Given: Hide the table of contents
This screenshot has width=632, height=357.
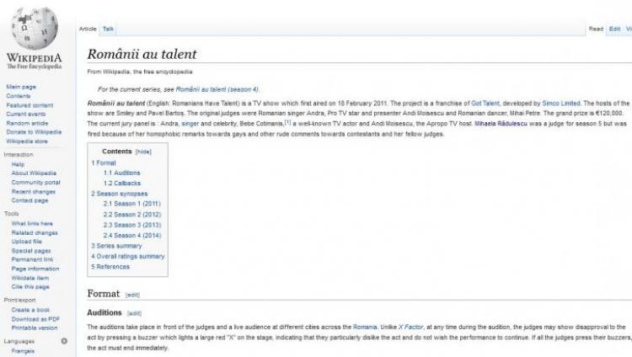Looking at the screenshot, I should [x=143, y=152].
